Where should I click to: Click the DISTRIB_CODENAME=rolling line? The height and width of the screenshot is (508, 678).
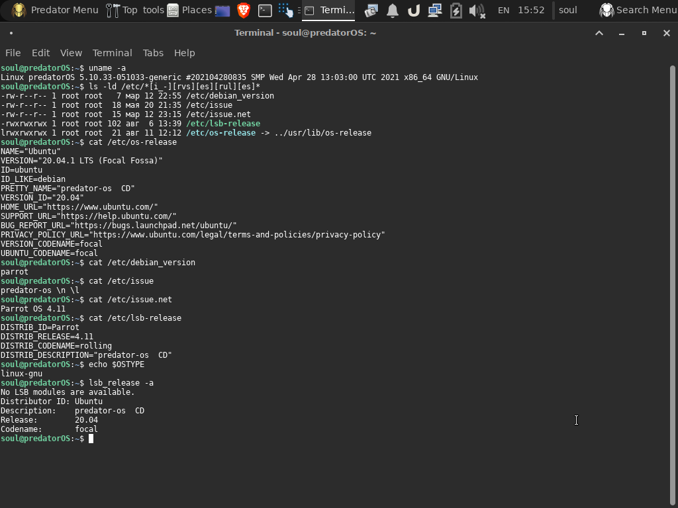[56, 346]
